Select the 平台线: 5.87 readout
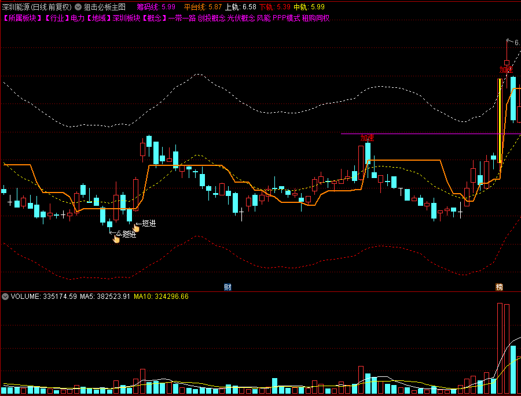 [203, 7]
